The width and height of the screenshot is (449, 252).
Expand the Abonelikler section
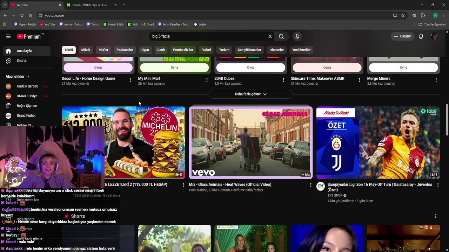[x=18, y=77]
